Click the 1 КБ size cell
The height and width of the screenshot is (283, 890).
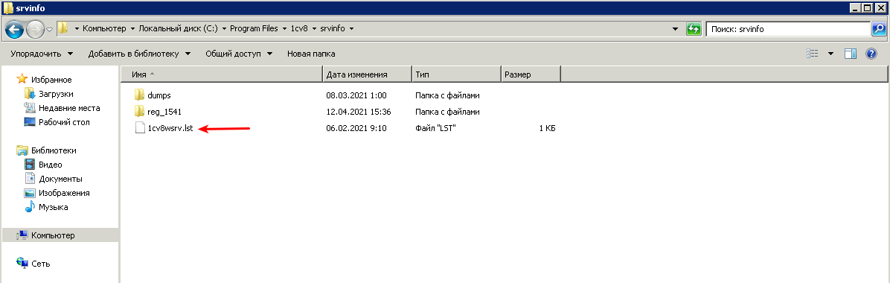point(547,128)
